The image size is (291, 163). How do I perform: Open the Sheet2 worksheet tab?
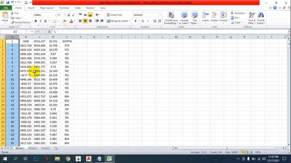(33, 148)
